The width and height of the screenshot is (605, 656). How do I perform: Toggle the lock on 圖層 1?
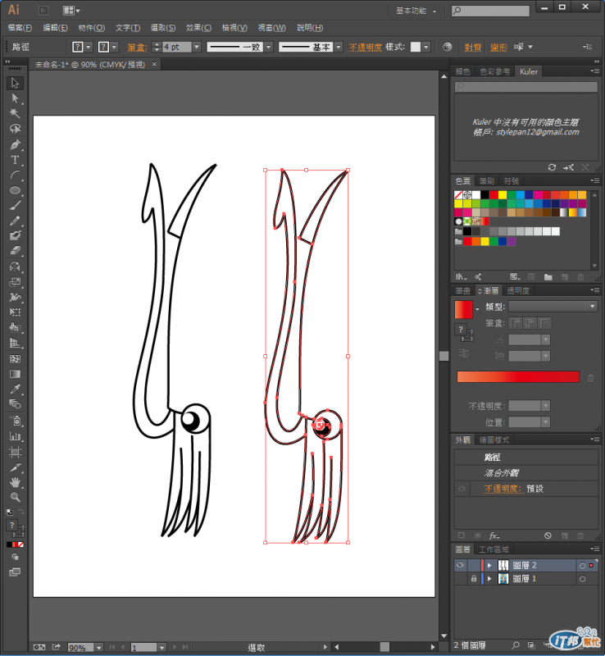473,579
